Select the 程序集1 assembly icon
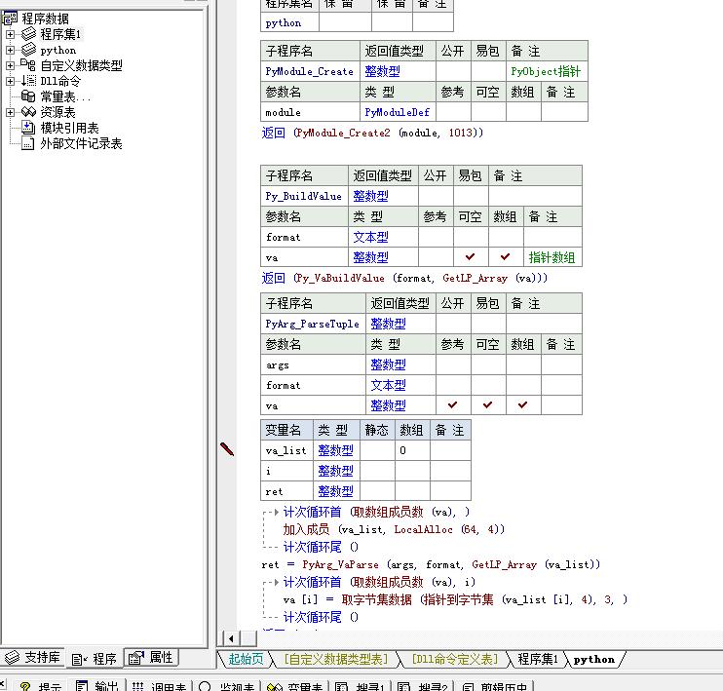This screenshot has height=691, width=723. coord(28,34)
